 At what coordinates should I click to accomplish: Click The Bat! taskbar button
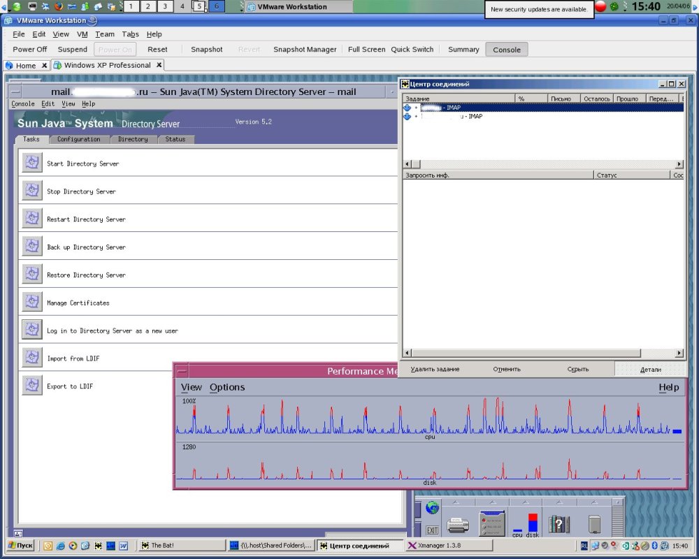click(182, 546)
